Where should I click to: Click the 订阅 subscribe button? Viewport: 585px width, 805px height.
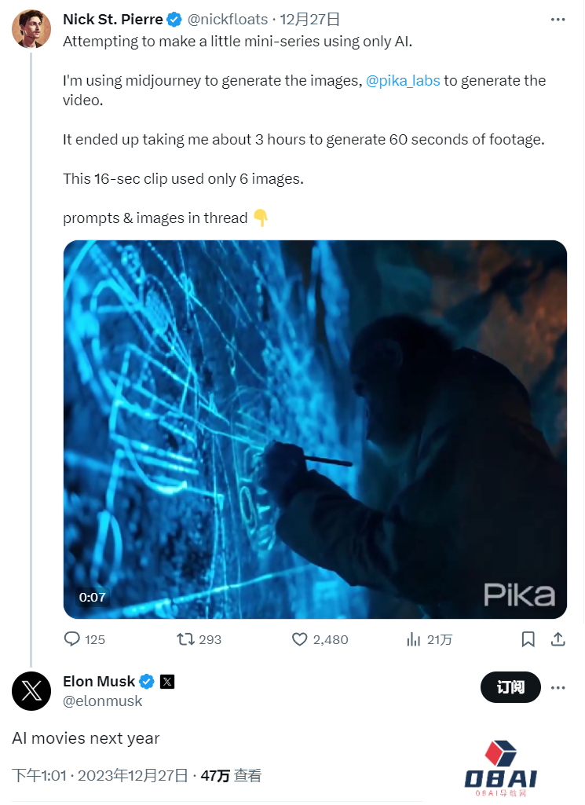(x=510, y=688)
